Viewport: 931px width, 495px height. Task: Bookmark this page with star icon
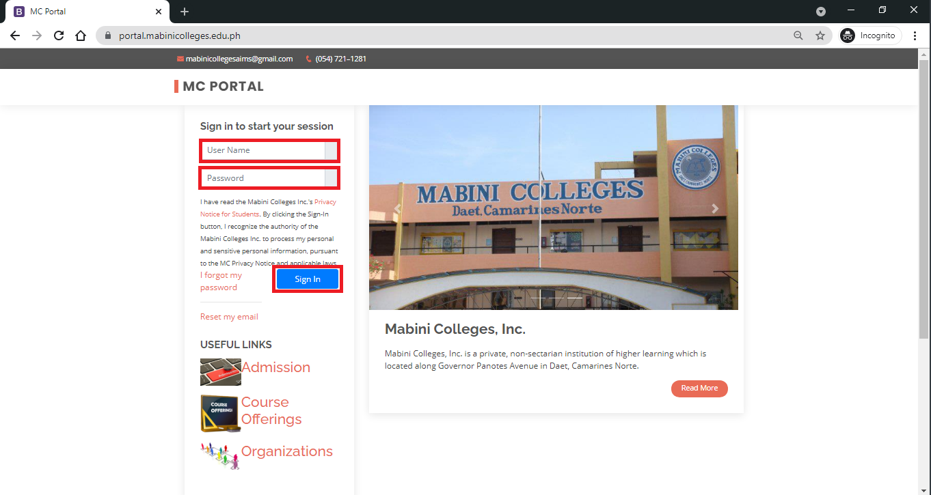(820, 36)
